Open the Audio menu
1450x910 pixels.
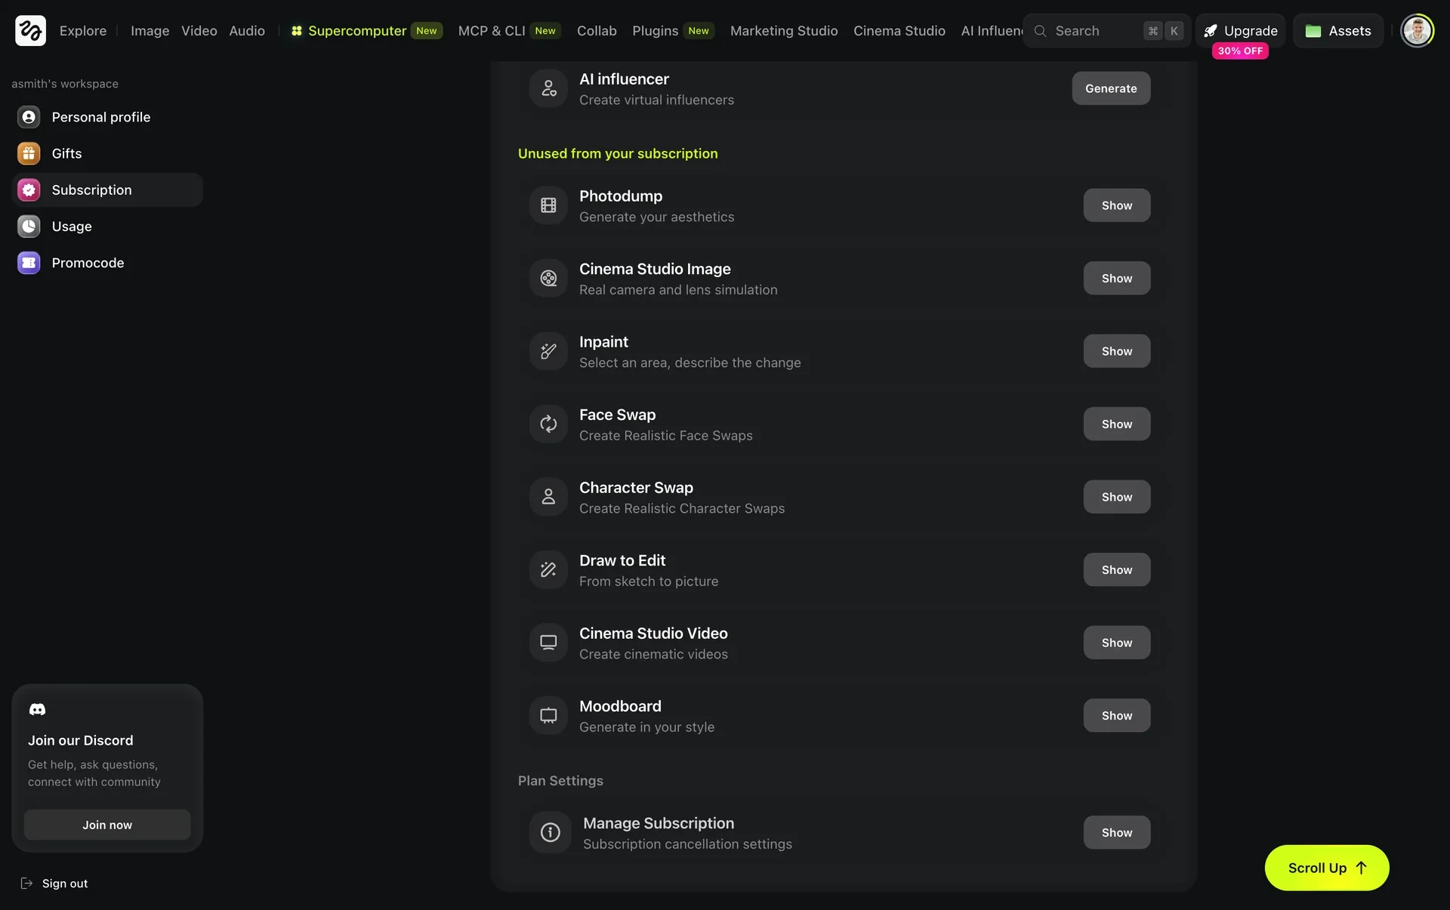click(247, 31)
